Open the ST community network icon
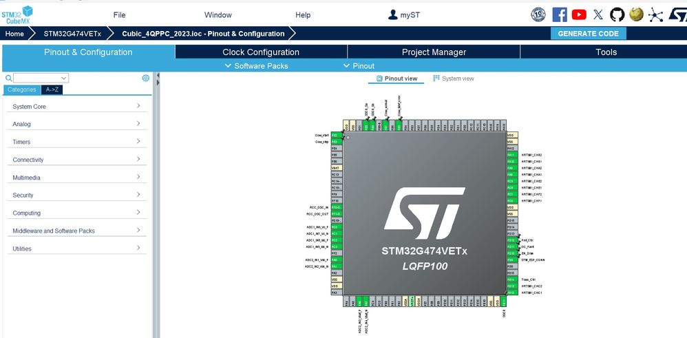The height and width of the screenshot is (338, 687). [x=655, y=15]
